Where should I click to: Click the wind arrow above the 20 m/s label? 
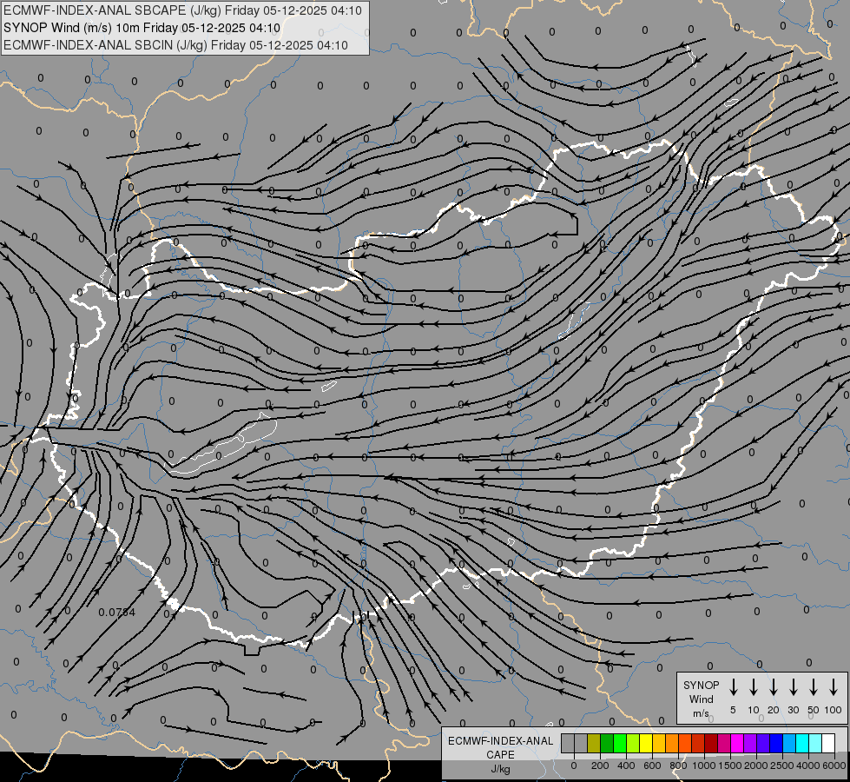pos(773,687)
